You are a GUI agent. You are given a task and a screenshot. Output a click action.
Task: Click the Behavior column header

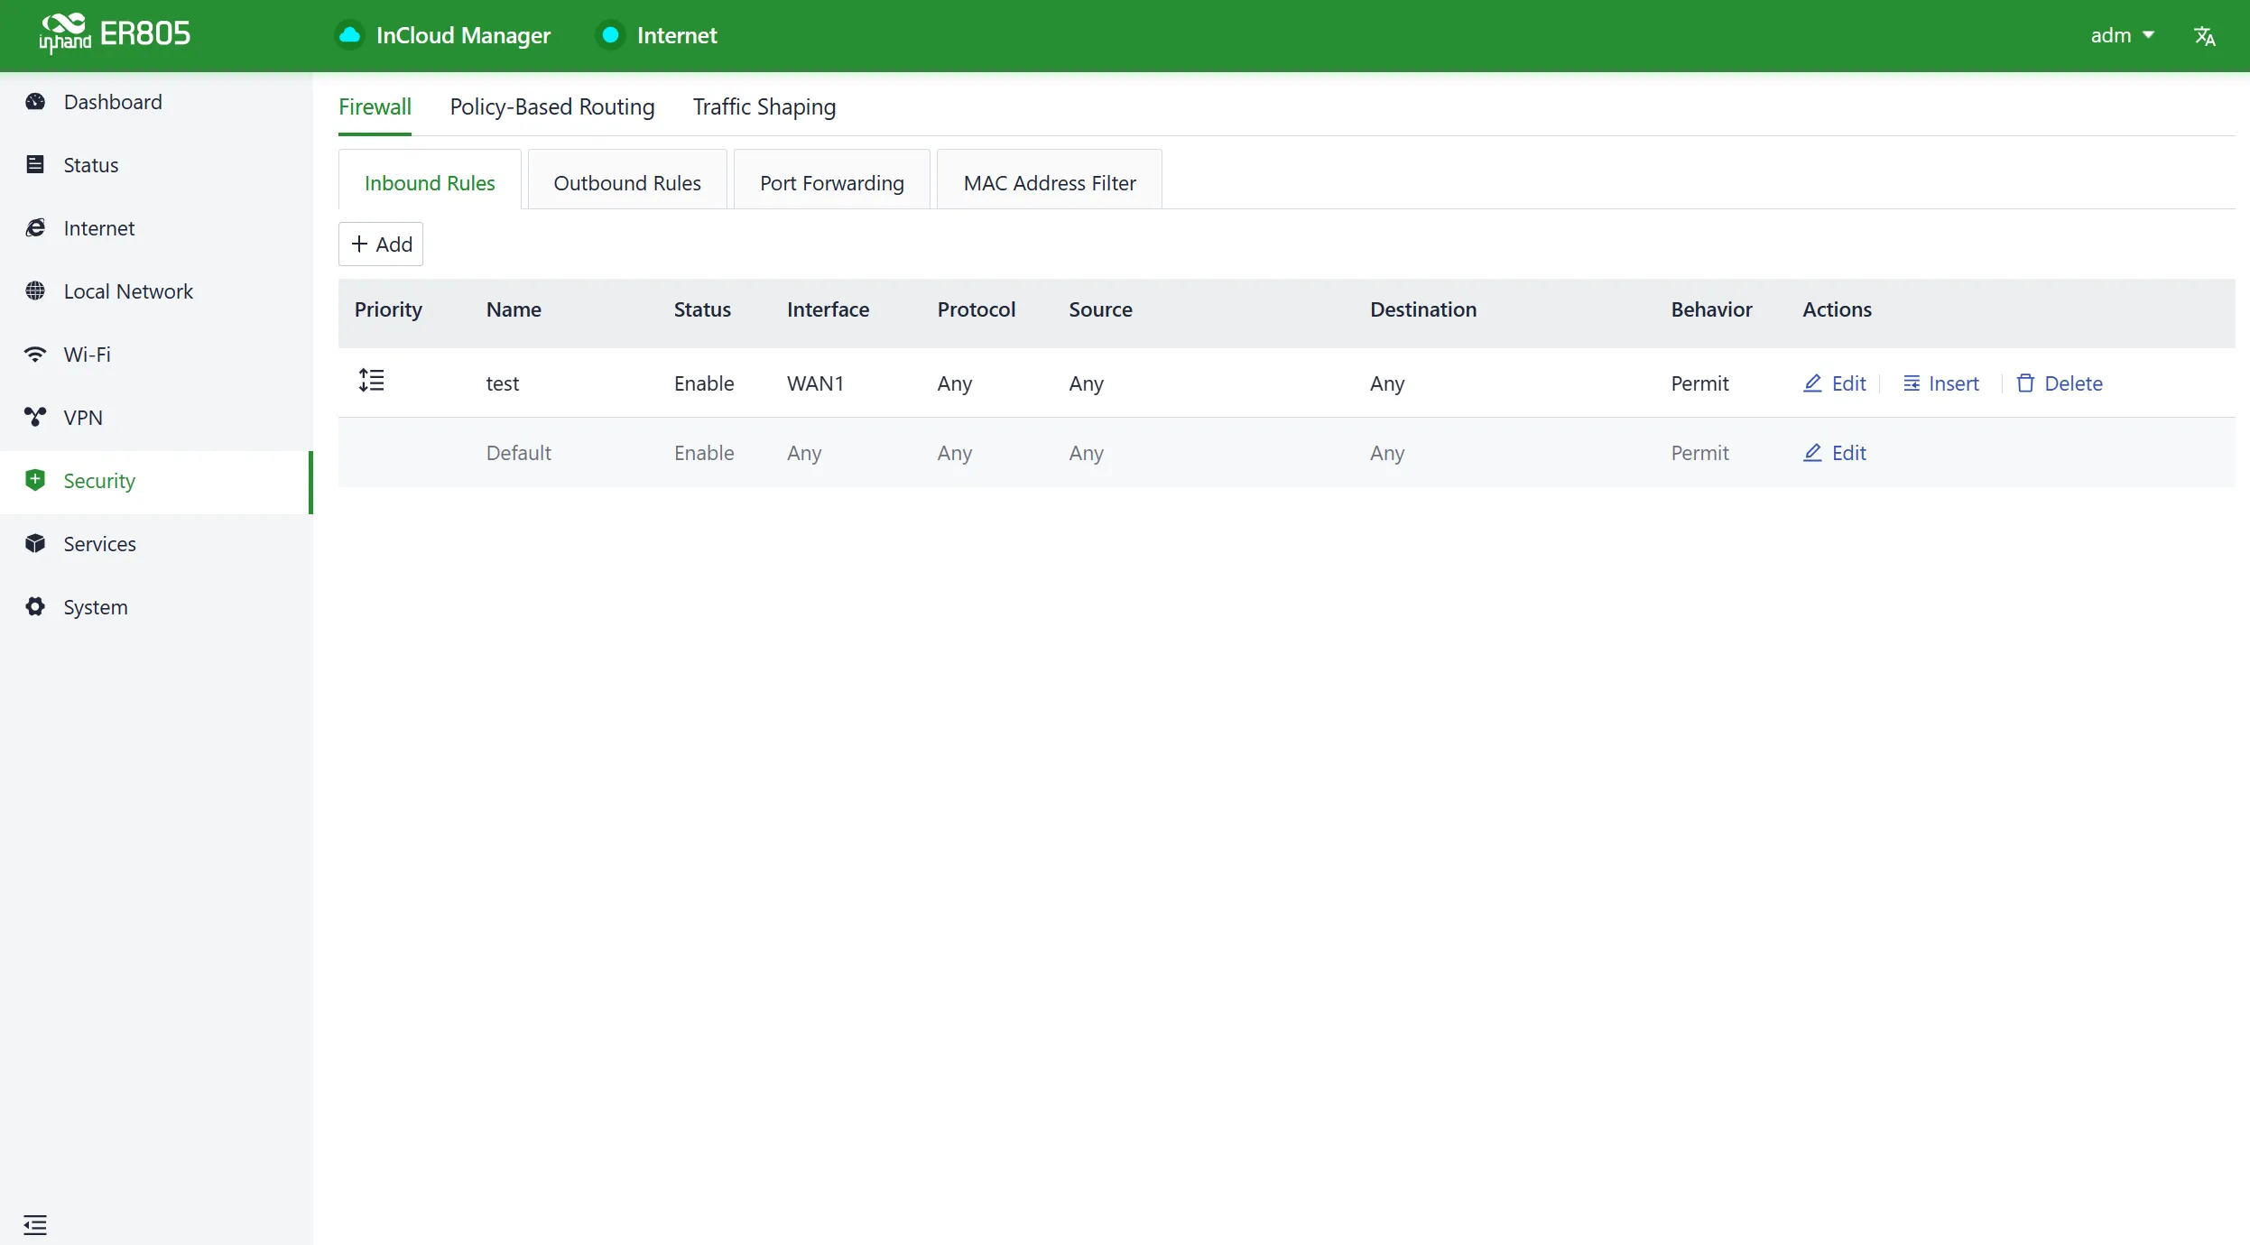coord(1711,309)
